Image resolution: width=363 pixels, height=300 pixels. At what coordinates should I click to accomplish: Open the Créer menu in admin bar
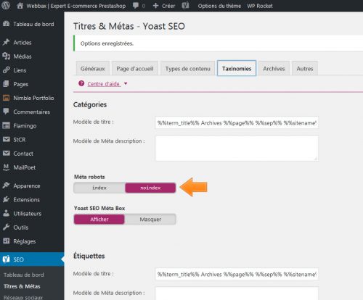168,6
